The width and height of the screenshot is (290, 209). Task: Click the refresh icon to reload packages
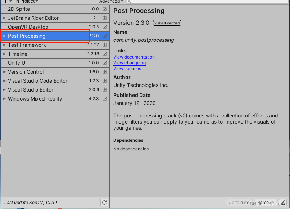pos(104,202)
